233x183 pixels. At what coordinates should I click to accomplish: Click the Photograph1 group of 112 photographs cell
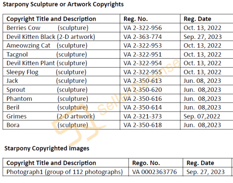click(x=65, y=172)
